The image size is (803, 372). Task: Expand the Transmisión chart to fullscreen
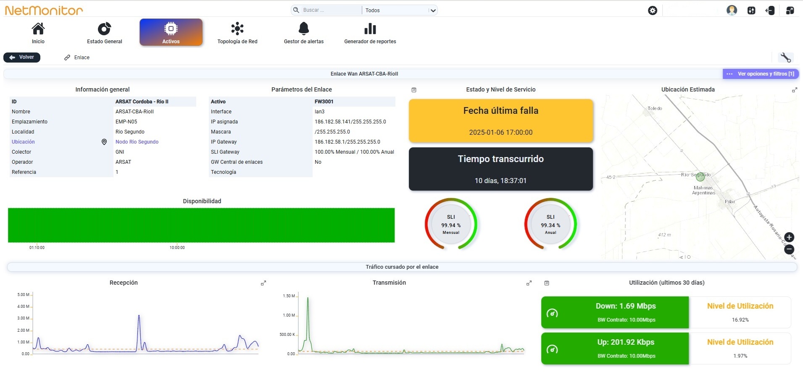(529, 283)
